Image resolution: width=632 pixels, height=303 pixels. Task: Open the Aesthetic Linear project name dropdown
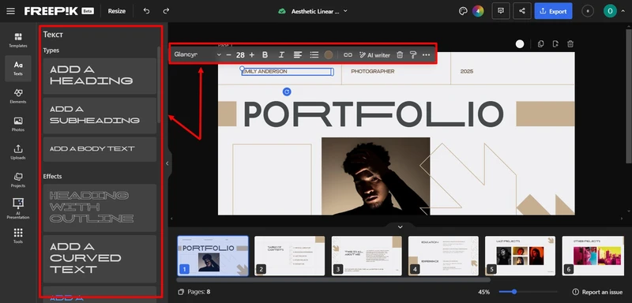(319, 11)
